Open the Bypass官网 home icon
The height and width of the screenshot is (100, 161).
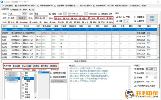94,6
